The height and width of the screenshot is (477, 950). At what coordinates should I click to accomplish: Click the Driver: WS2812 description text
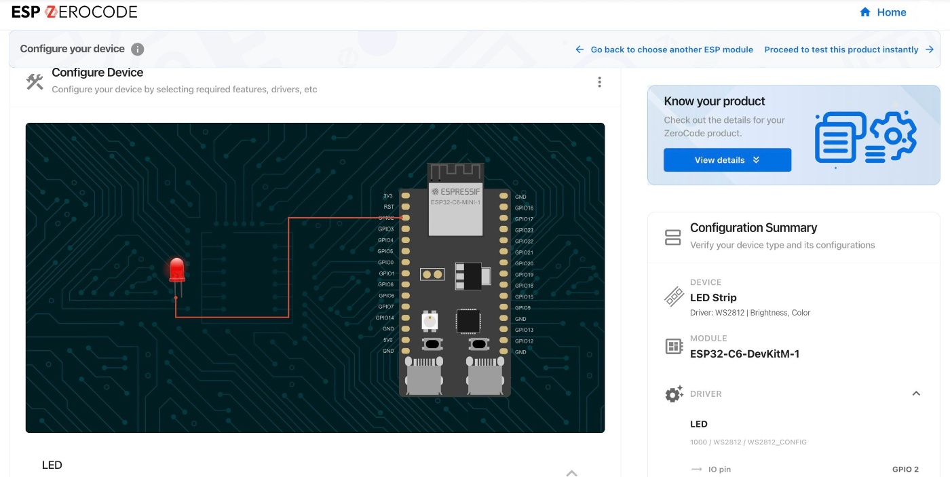pos(750,313)
